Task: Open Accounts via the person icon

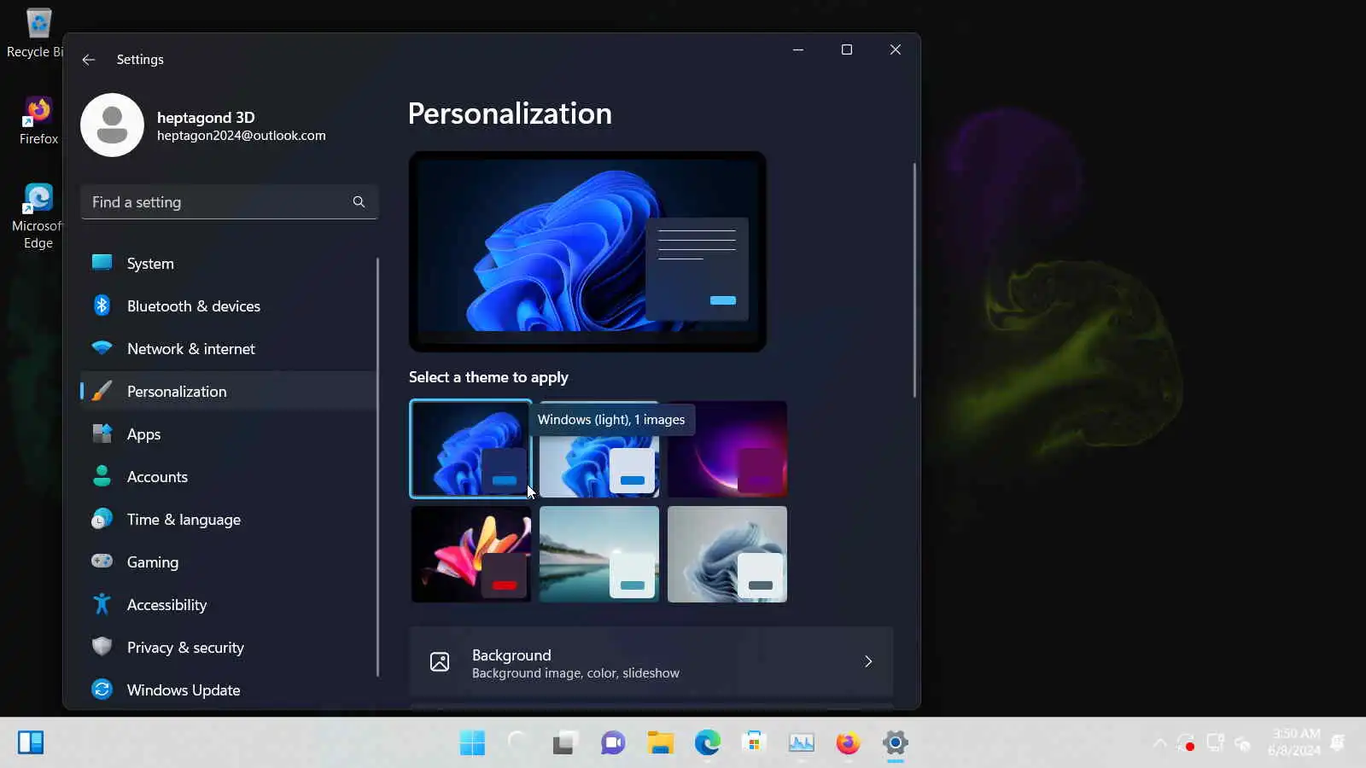Action: pos(102,476)
